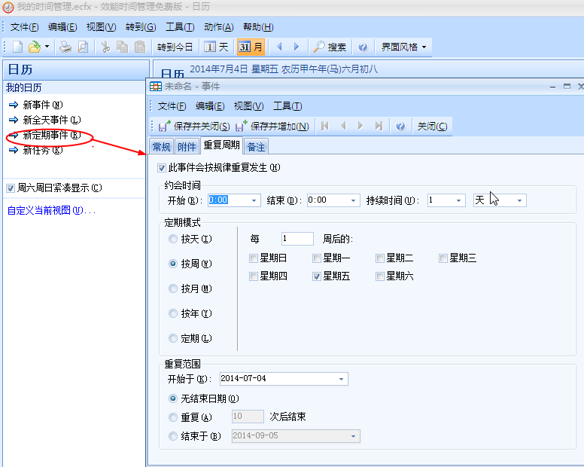Open Search (搜索) in main toolbar

tap(330, 47)
